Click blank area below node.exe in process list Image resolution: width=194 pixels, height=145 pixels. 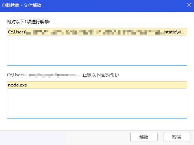(x=97, y=104)
